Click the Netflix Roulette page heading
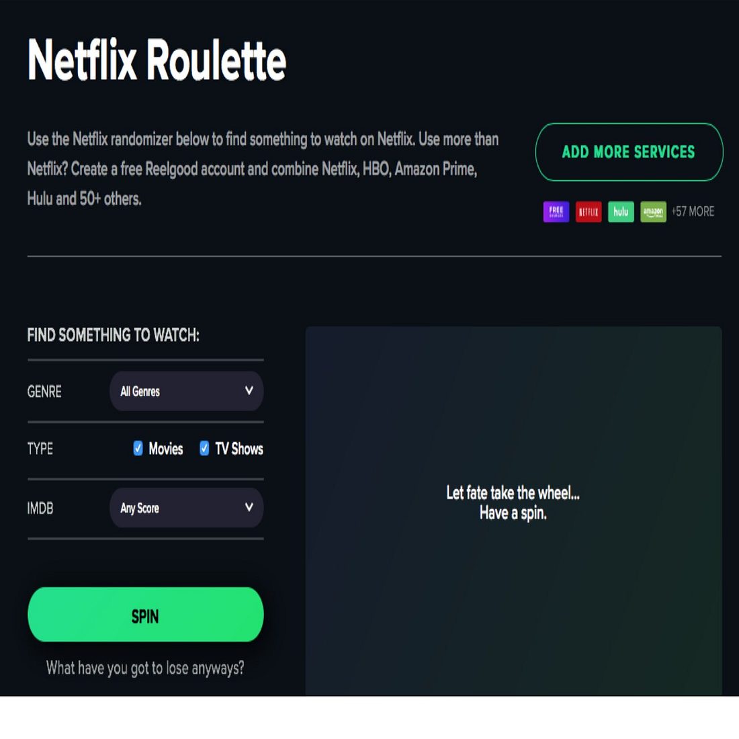Image resolution: width=739 pixels, height=739 pixels. (157, 60)
